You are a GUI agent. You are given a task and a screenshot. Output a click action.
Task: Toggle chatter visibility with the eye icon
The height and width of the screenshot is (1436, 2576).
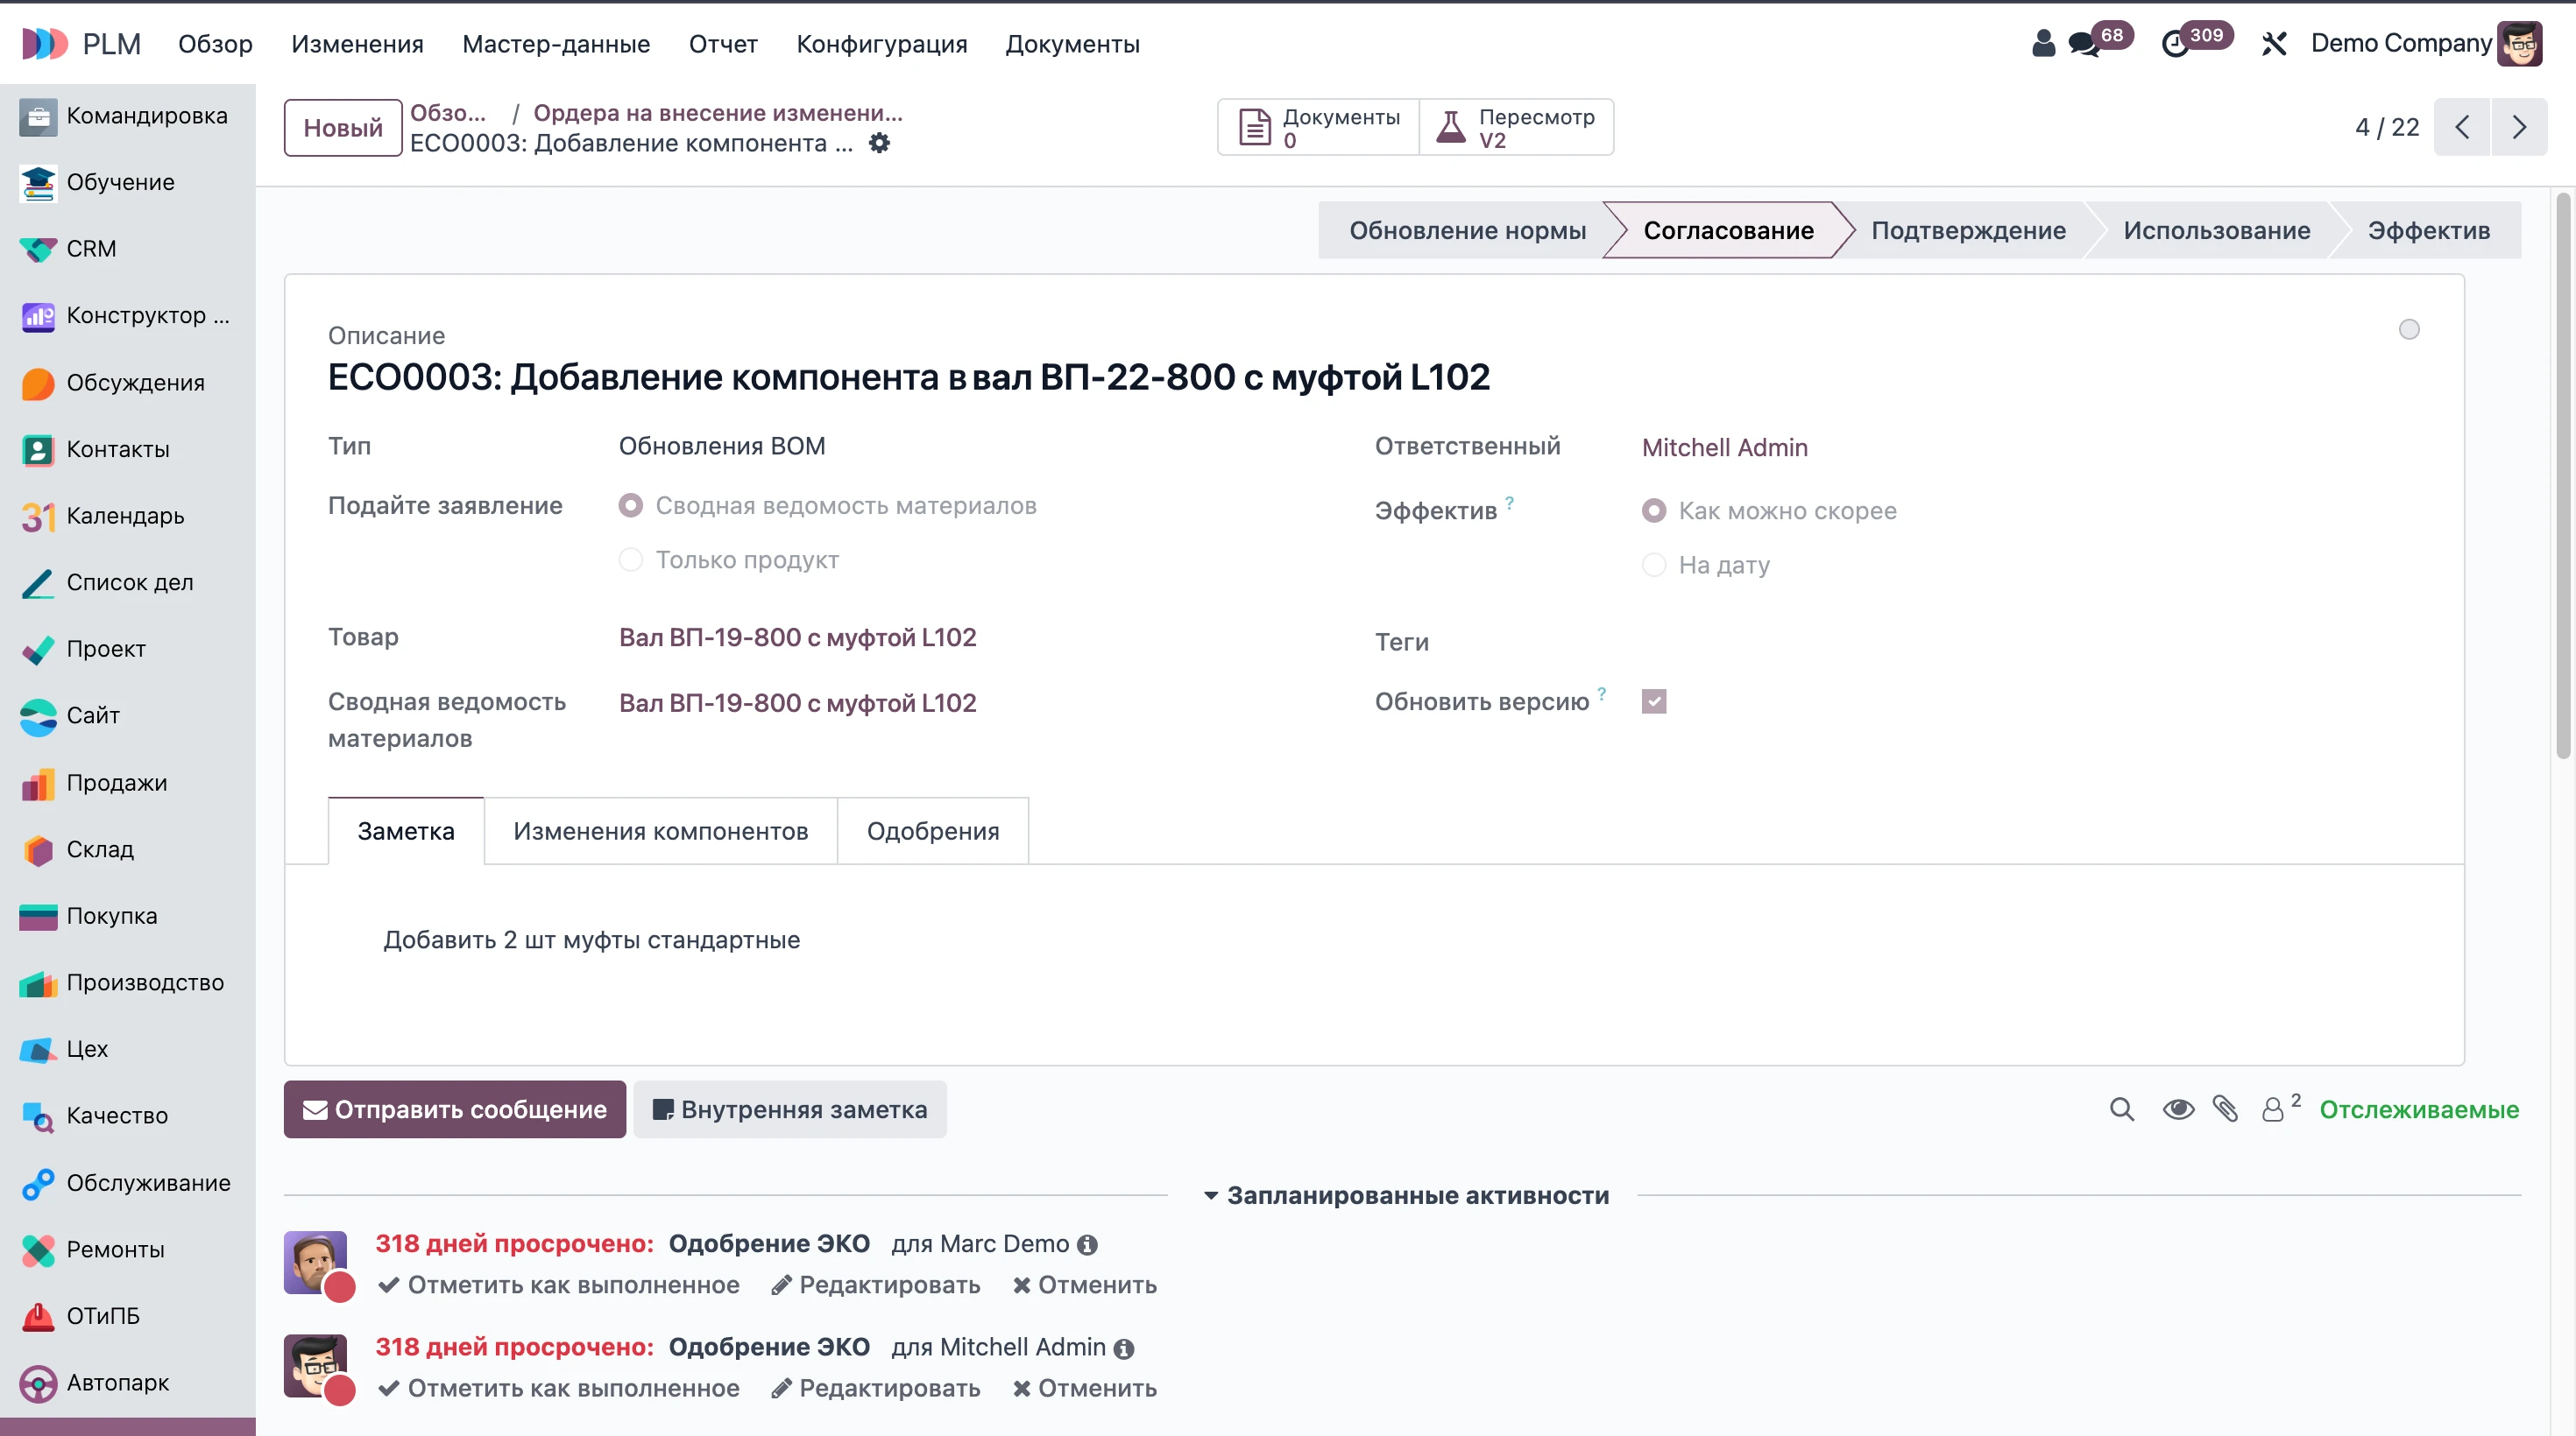click(x=2178, y=1109)
